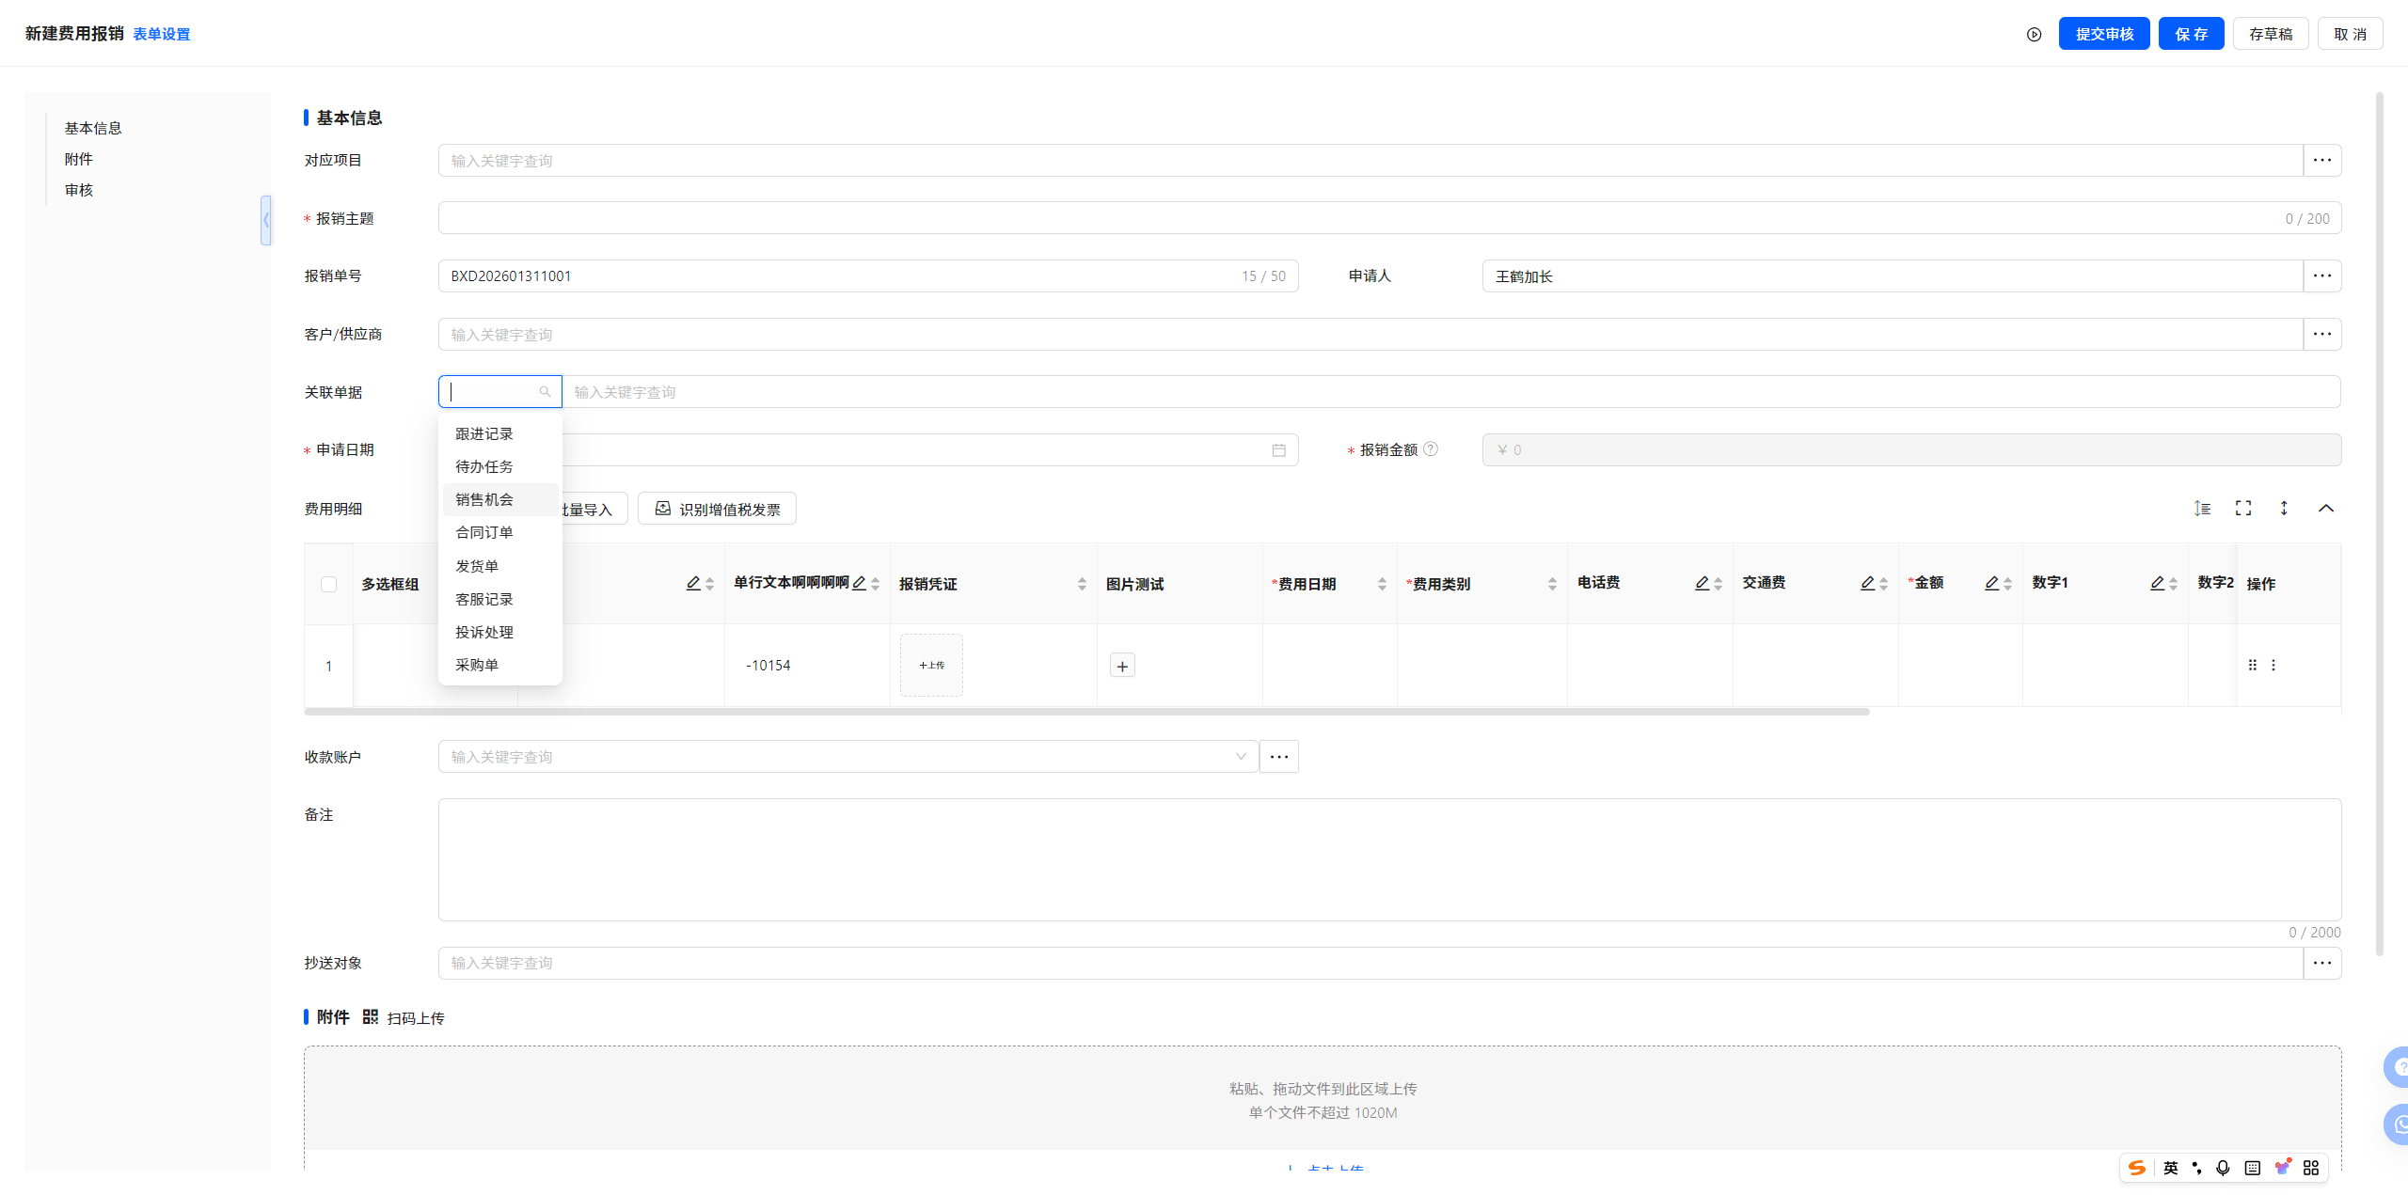Viewport: 2408px width, 1195px height.
Task: Click into the 报销主题 input field
Action: point(1354,218)
